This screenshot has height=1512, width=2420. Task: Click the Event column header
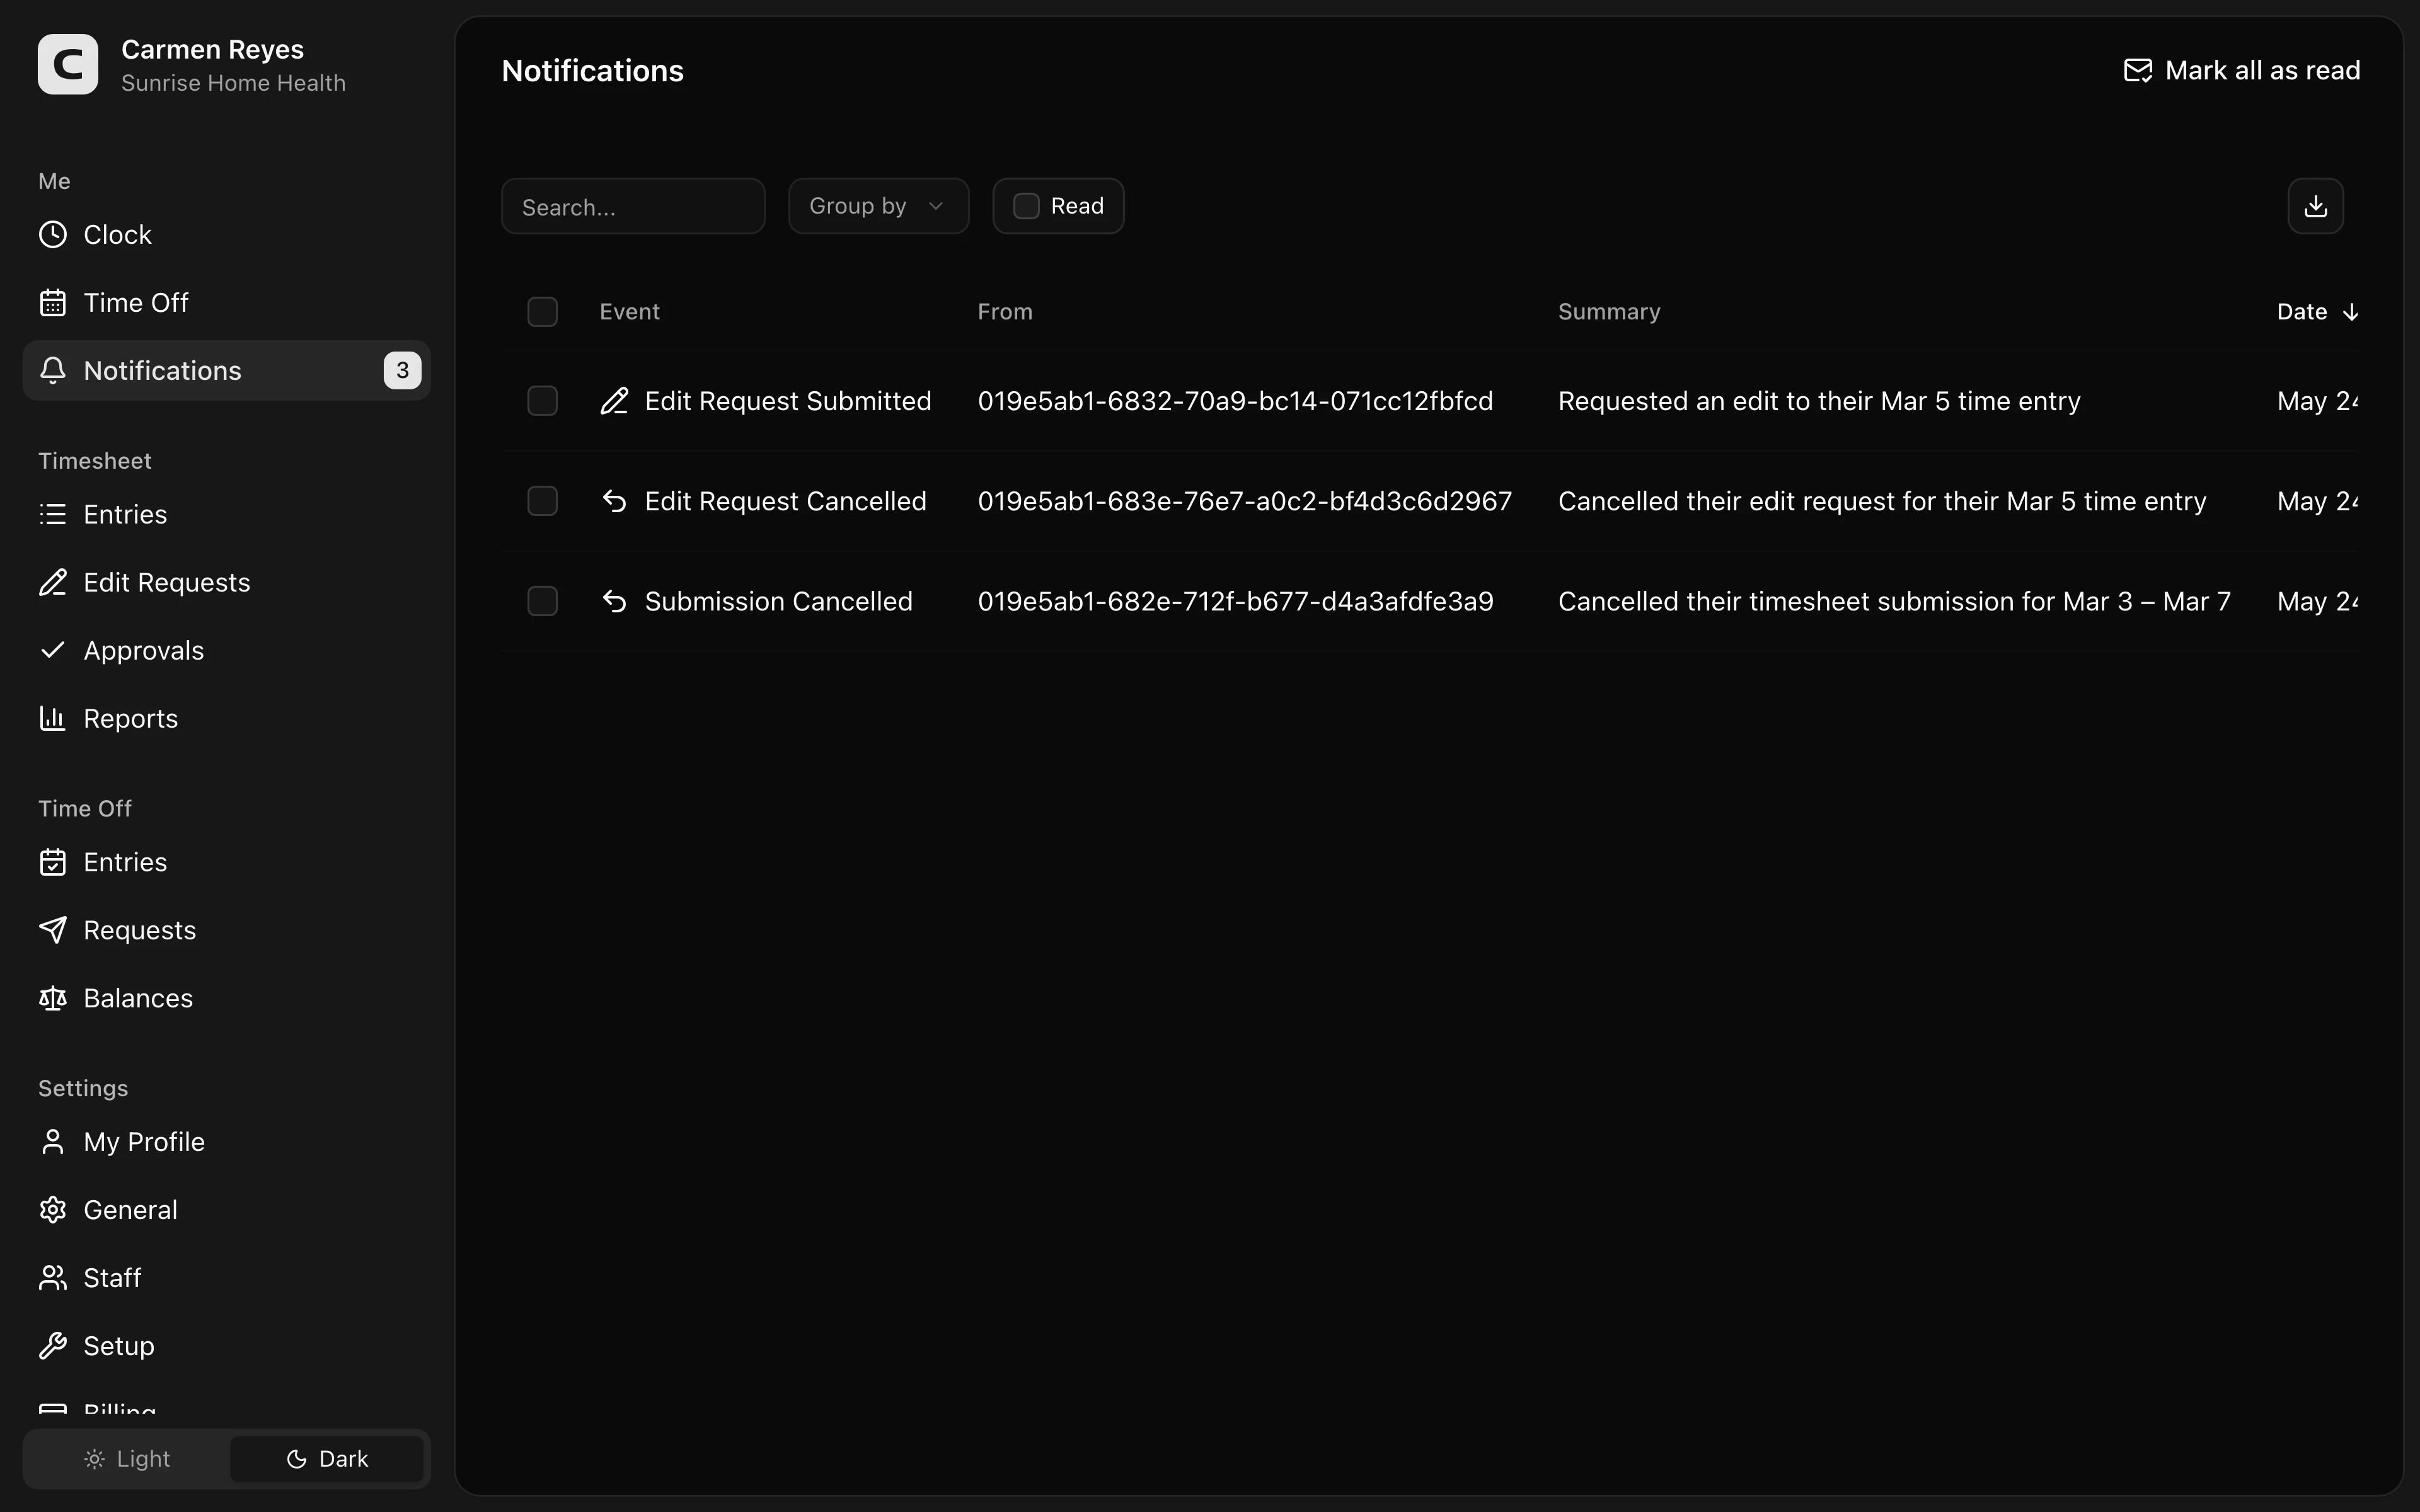(x=629, y=312)
